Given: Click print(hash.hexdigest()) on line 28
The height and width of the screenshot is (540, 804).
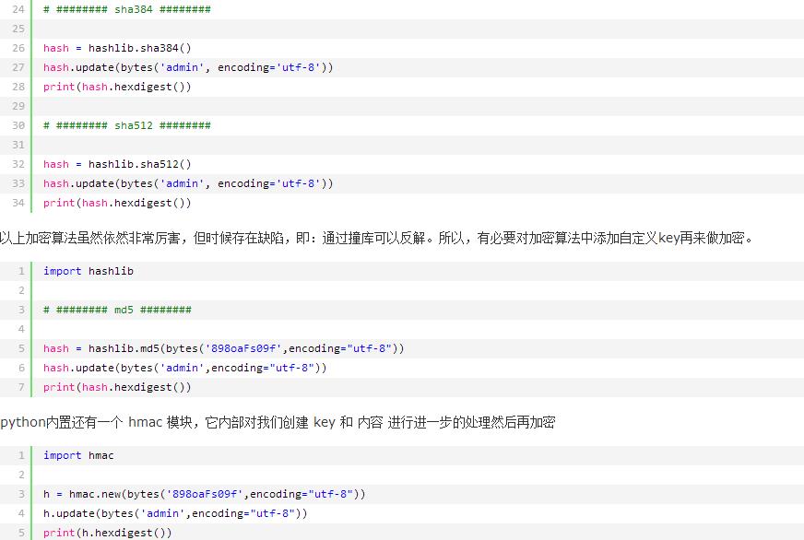Looking at the screenshot, I should click(x=117, y=88).
